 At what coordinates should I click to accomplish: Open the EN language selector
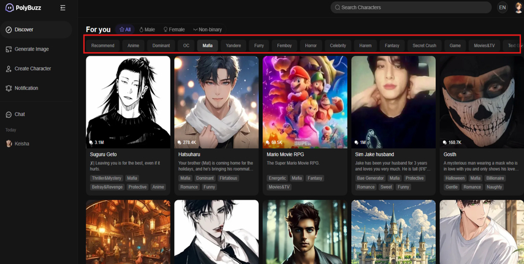click(x=502, y=7)
